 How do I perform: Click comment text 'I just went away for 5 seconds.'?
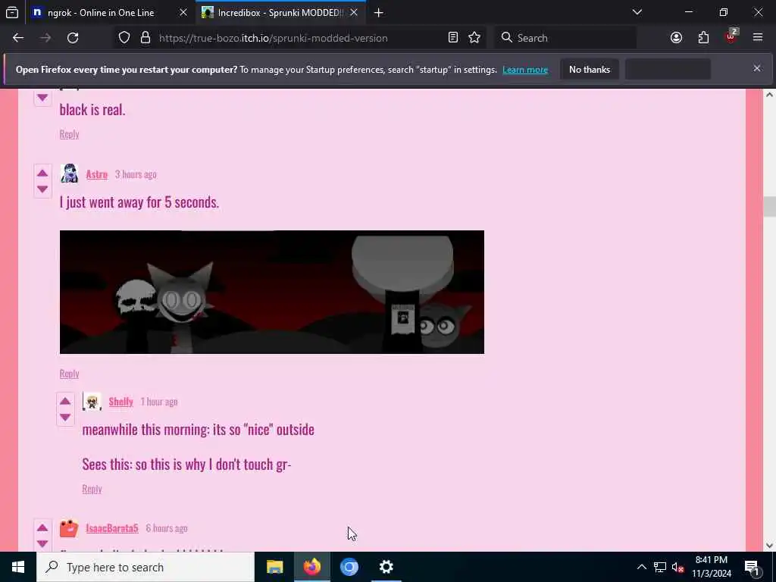(139, 202)
